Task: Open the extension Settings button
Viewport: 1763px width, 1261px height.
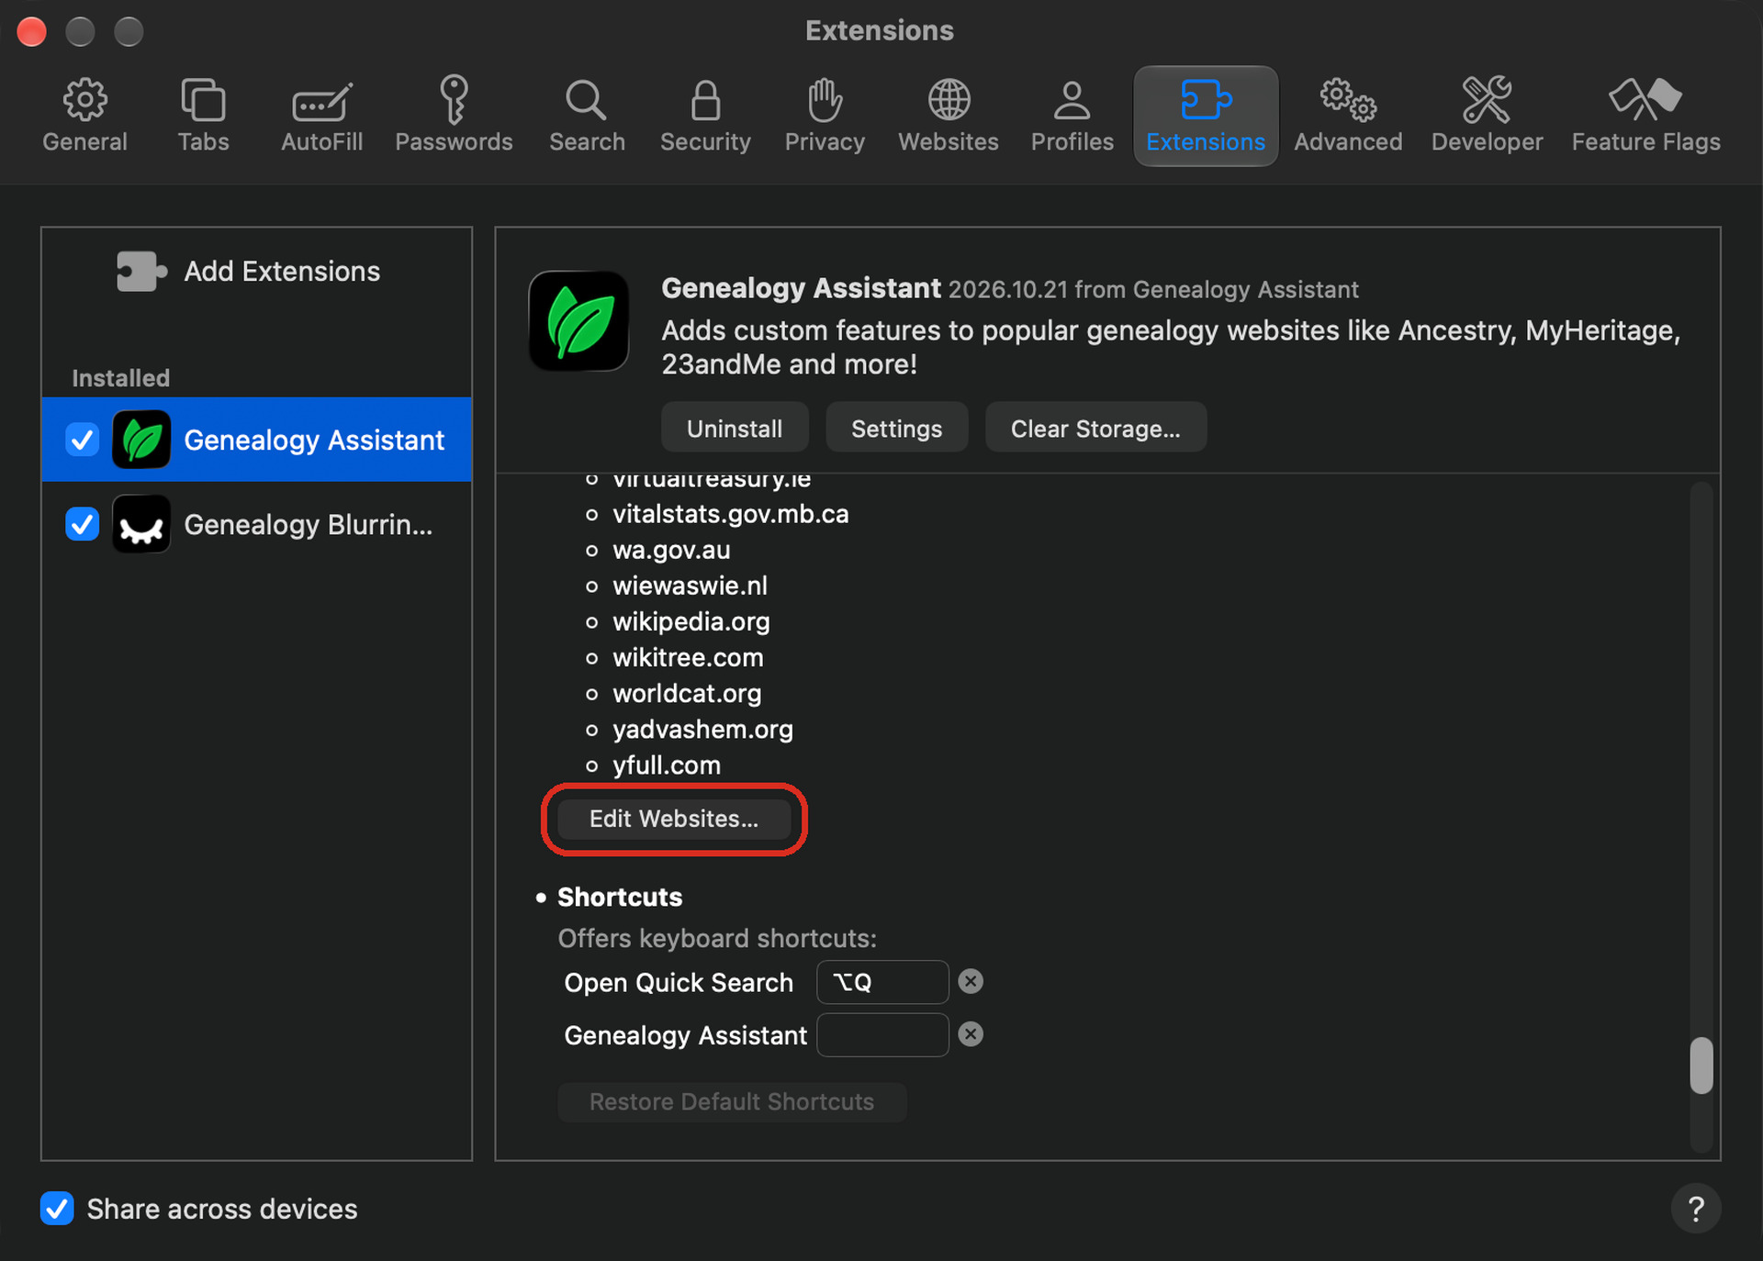Action: tap(897, 428)
